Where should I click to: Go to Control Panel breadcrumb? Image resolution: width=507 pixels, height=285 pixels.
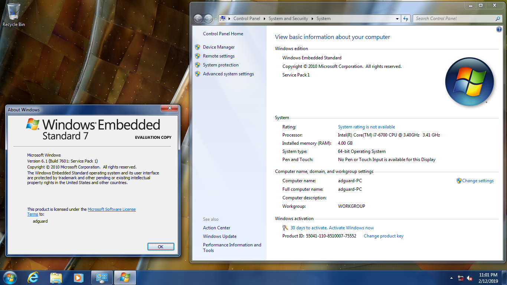coord(247,19)
